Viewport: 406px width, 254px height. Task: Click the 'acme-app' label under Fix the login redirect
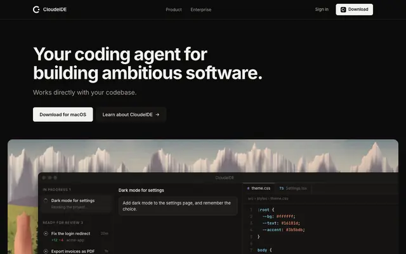click(75, 240)
